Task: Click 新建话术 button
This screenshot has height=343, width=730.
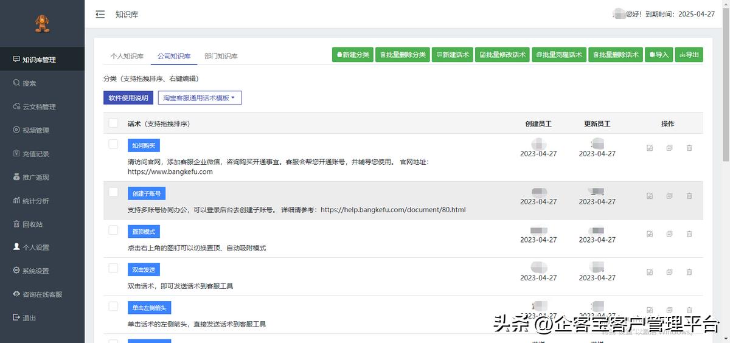Action: (x=453, y=55)
